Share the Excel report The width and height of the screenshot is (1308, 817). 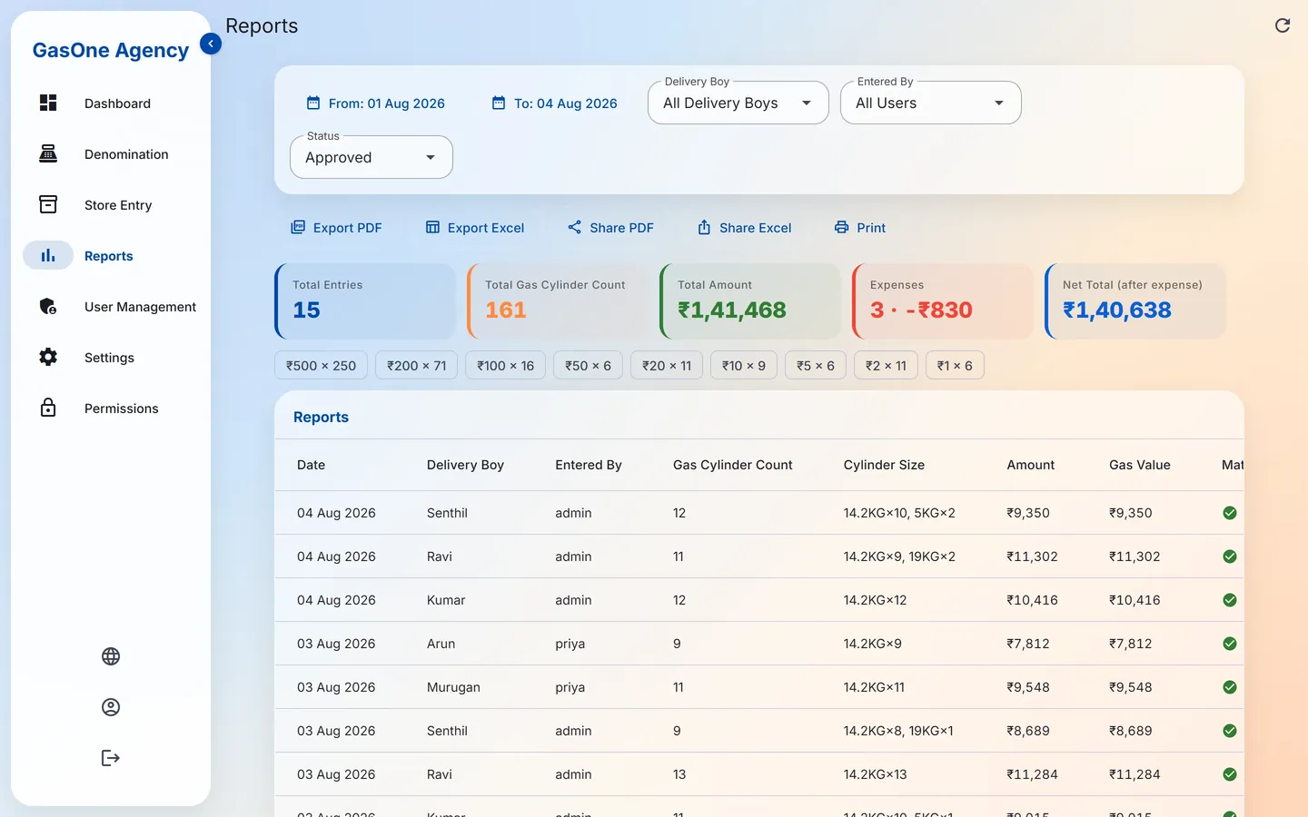(x=744, y=228)
